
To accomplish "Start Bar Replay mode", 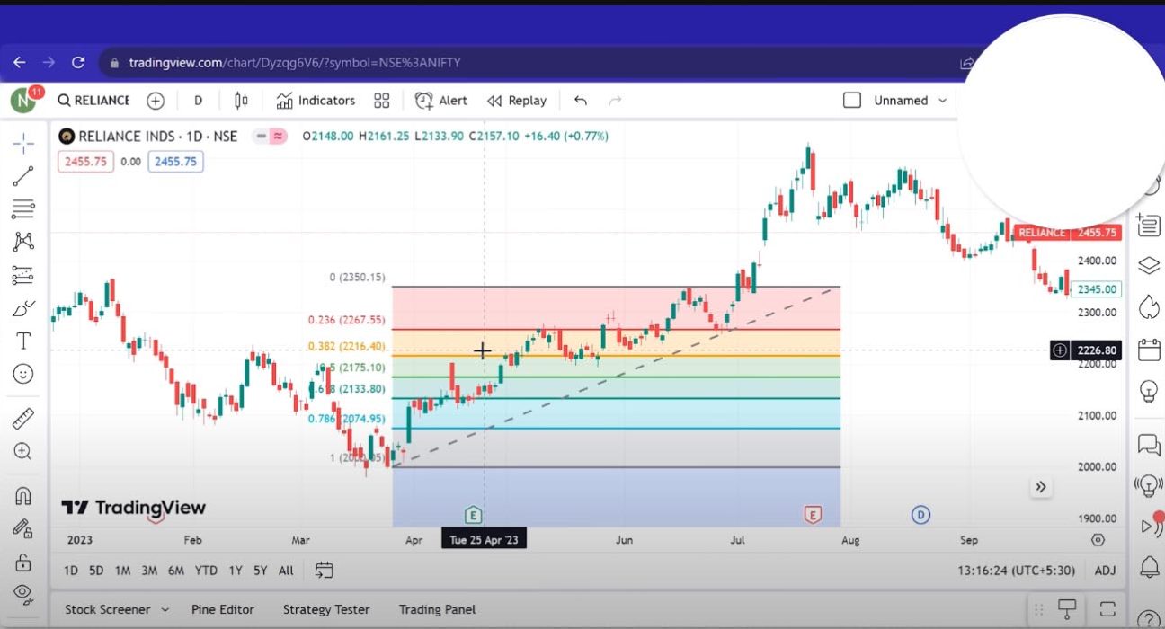I will 517,101.
